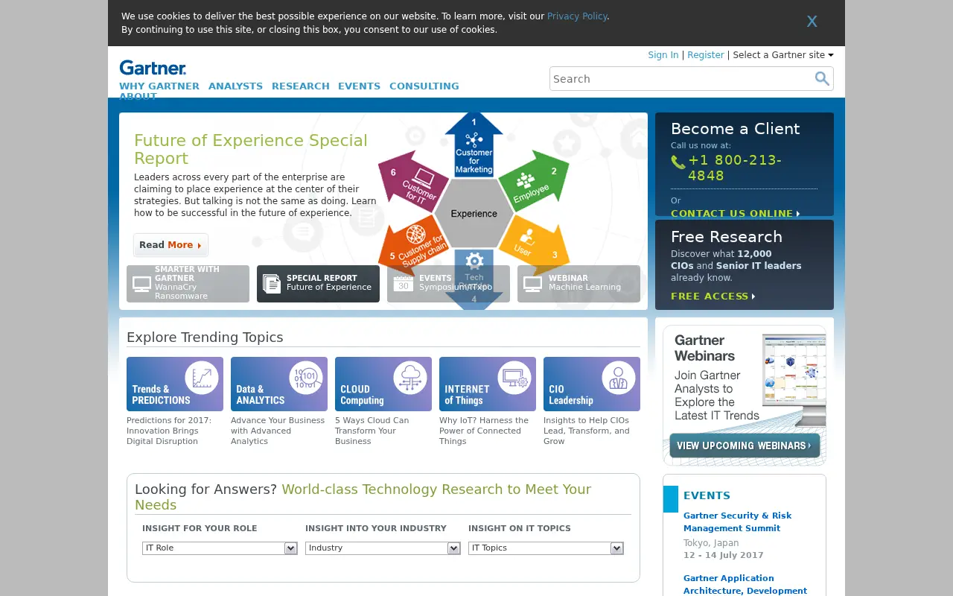Expand the Industry dropdown
Viewport: 953px width, 596px height.
coord(383,548)
